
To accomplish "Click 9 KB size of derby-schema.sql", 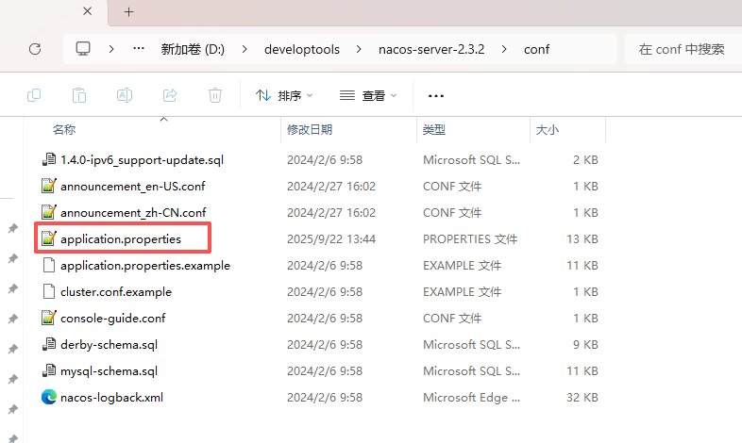I will coord(585,345).
